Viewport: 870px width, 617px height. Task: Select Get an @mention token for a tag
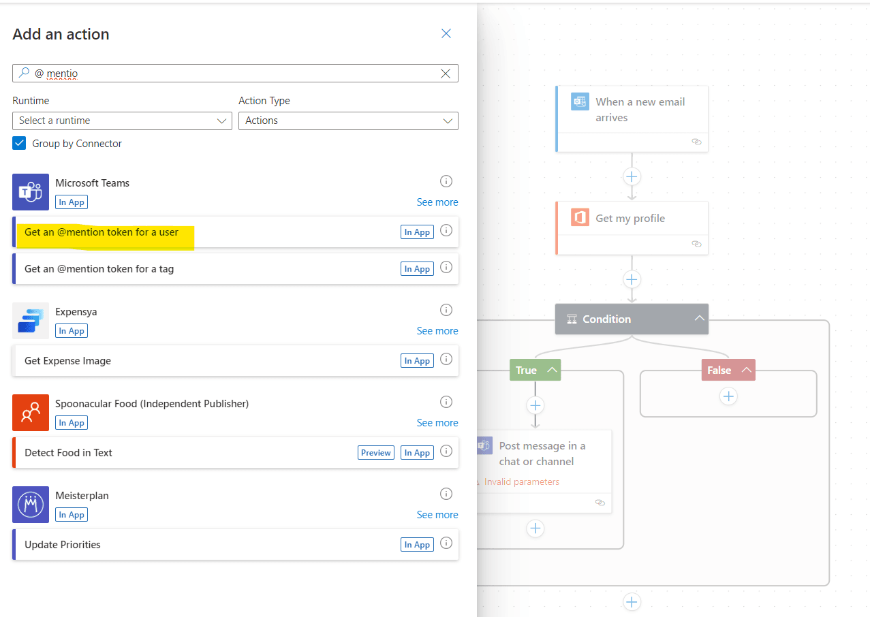pyautogui.click(x=99, y=269)
